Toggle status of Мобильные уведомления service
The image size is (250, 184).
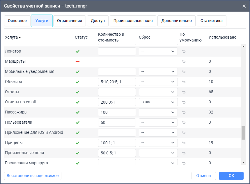[77, 72]
